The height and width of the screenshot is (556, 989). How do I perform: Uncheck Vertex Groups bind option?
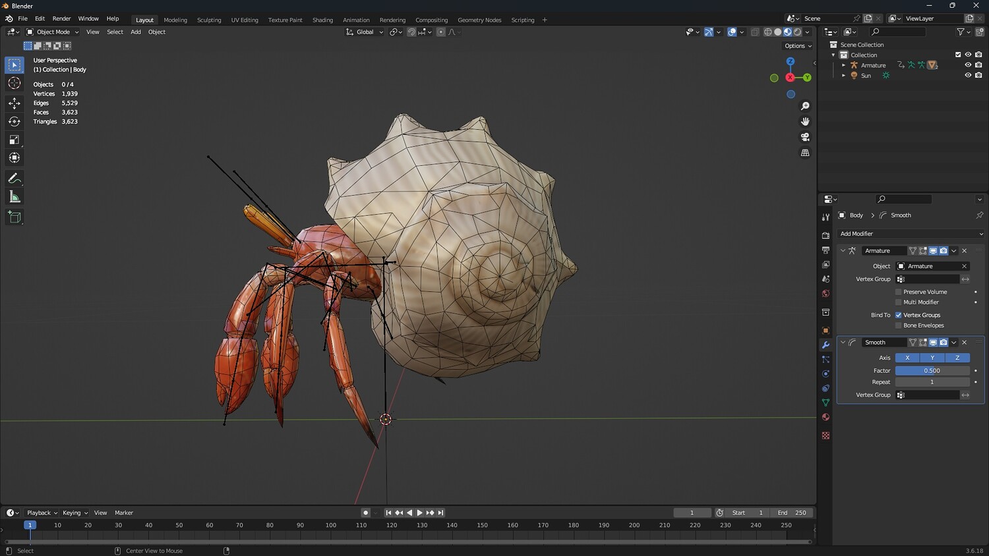click(x=898, y=315)
